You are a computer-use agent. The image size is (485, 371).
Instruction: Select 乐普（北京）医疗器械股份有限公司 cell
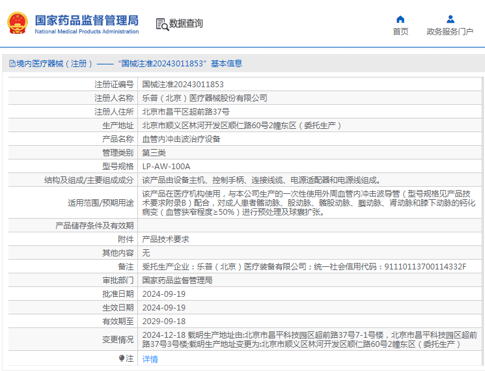tap(204, 98)
